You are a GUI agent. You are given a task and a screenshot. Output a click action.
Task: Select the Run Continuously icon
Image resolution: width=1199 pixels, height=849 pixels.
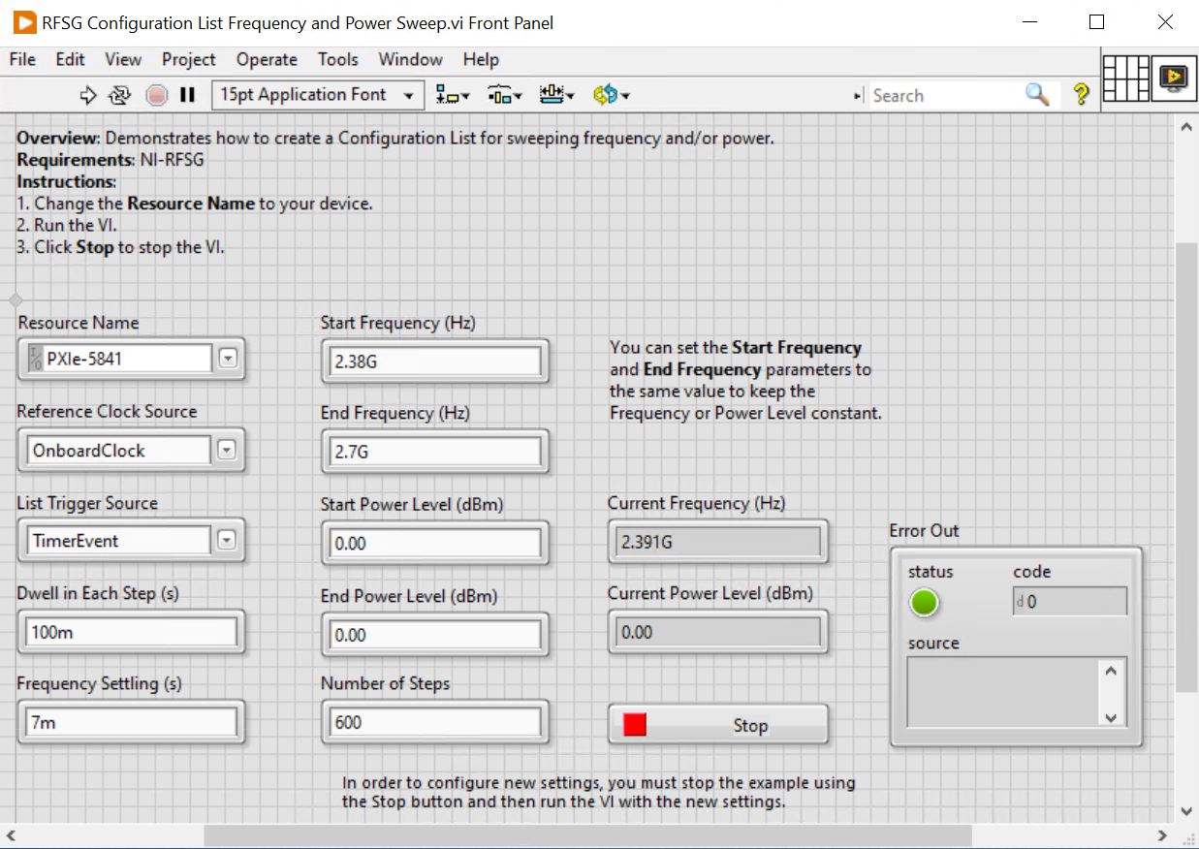(118, 95)
